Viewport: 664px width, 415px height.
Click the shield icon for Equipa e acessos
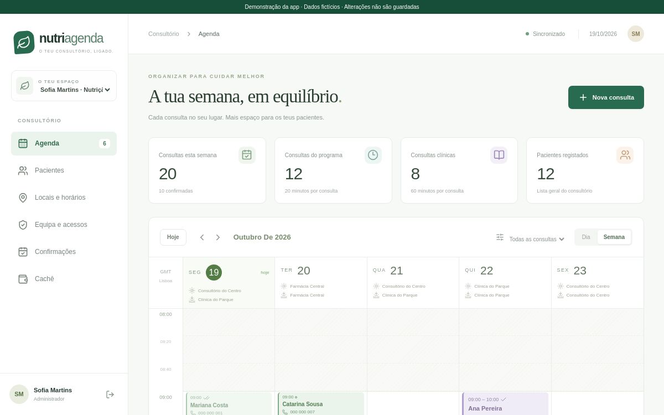(x=23, y=225)
